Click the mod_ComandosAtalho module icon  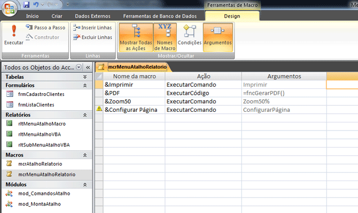point(9,193)
